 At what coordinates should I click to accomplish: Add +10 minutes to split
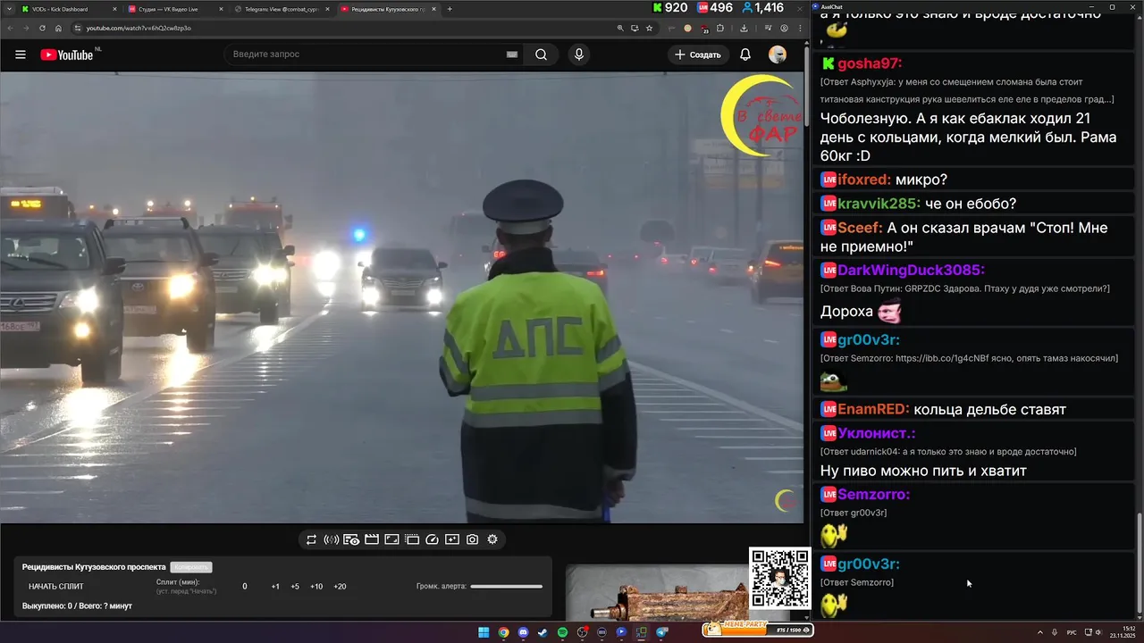pyautogui.click(x=316, y=587)
